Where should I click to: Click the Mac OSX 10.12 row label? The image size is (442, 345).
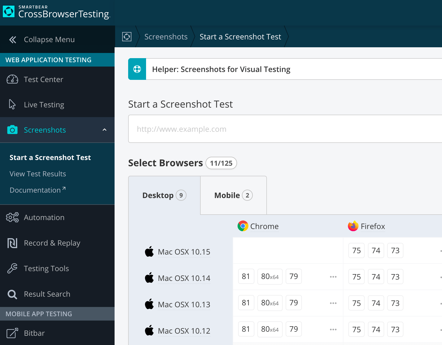pyautogui.click(x=184, y=331)
